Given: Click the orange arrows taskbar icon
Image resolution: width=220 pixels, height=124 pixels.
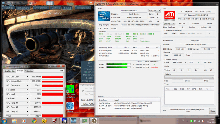Looking at the screenshot, I should (x=44, y=121).
